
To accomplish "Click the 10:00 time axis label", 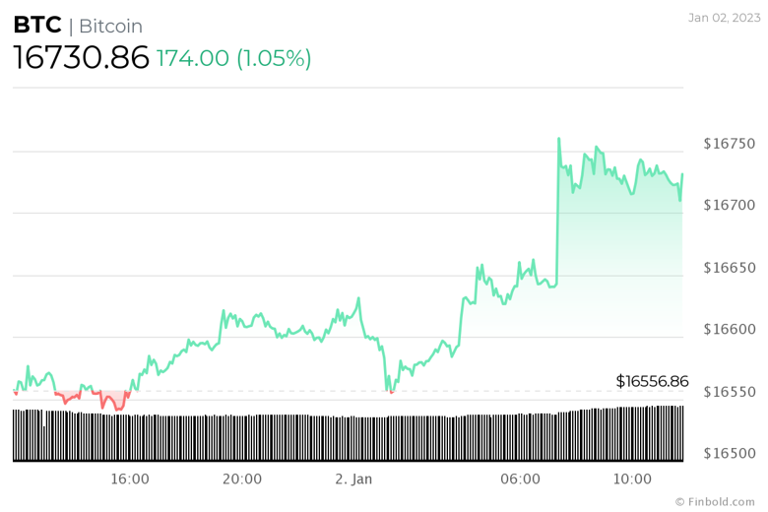I will (632, 480).
